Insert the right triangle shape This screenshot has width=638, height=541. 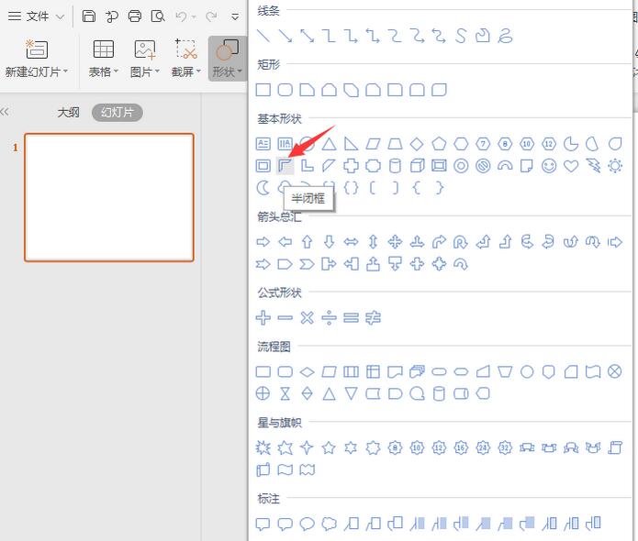point(351,144)
